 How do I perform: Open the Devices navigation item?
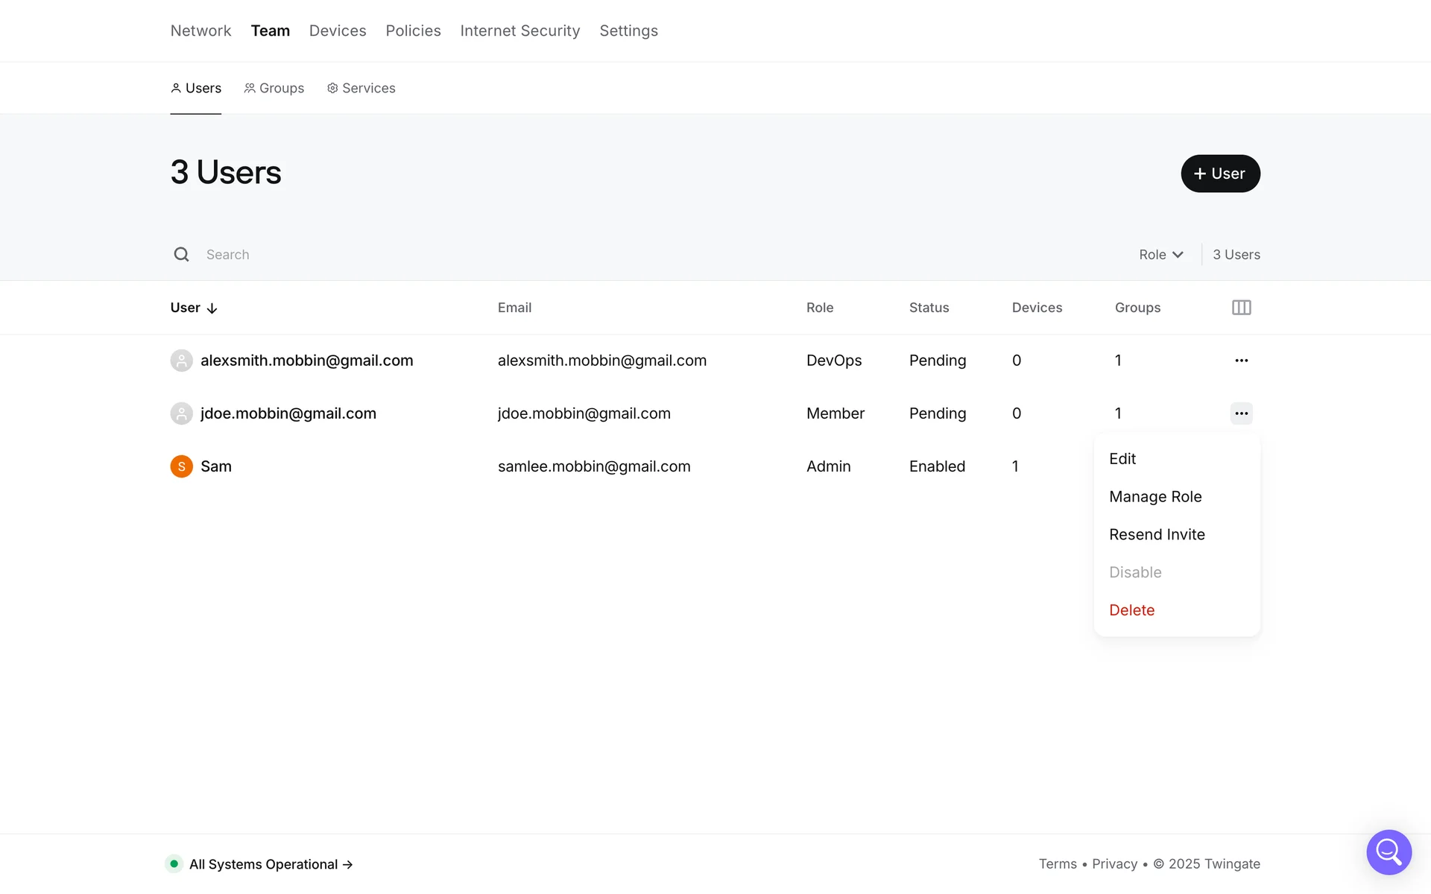click(x=338, y=31)
